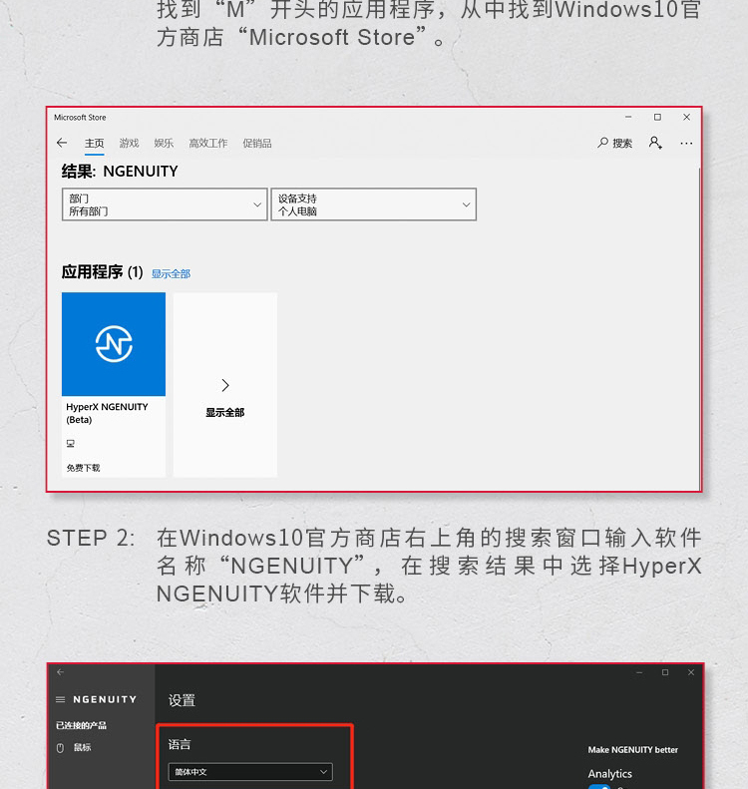Image resolution: width=748 pixels, height=789 pixels.
Task: Expand the 设备支持 个人电脑 dropdown
Action: [373, 204]
